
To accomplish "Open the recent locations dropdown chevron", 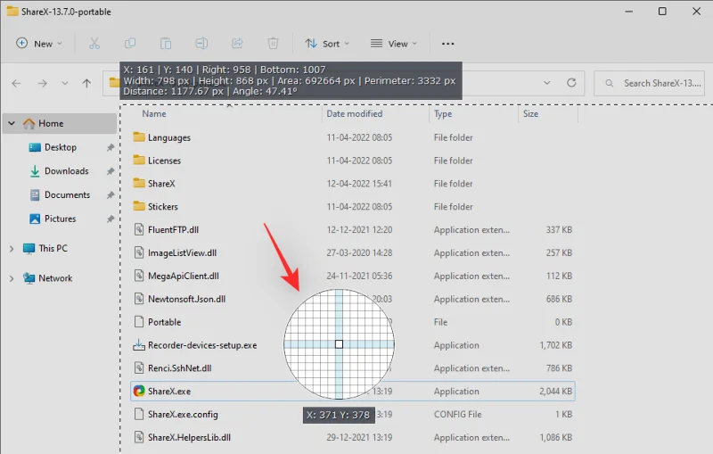I will tap(64, 83).
